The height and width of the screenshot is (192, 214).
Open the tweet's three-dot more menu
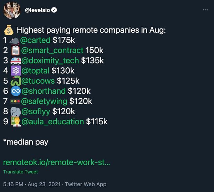pyautogui.click(x=205, y=10)
